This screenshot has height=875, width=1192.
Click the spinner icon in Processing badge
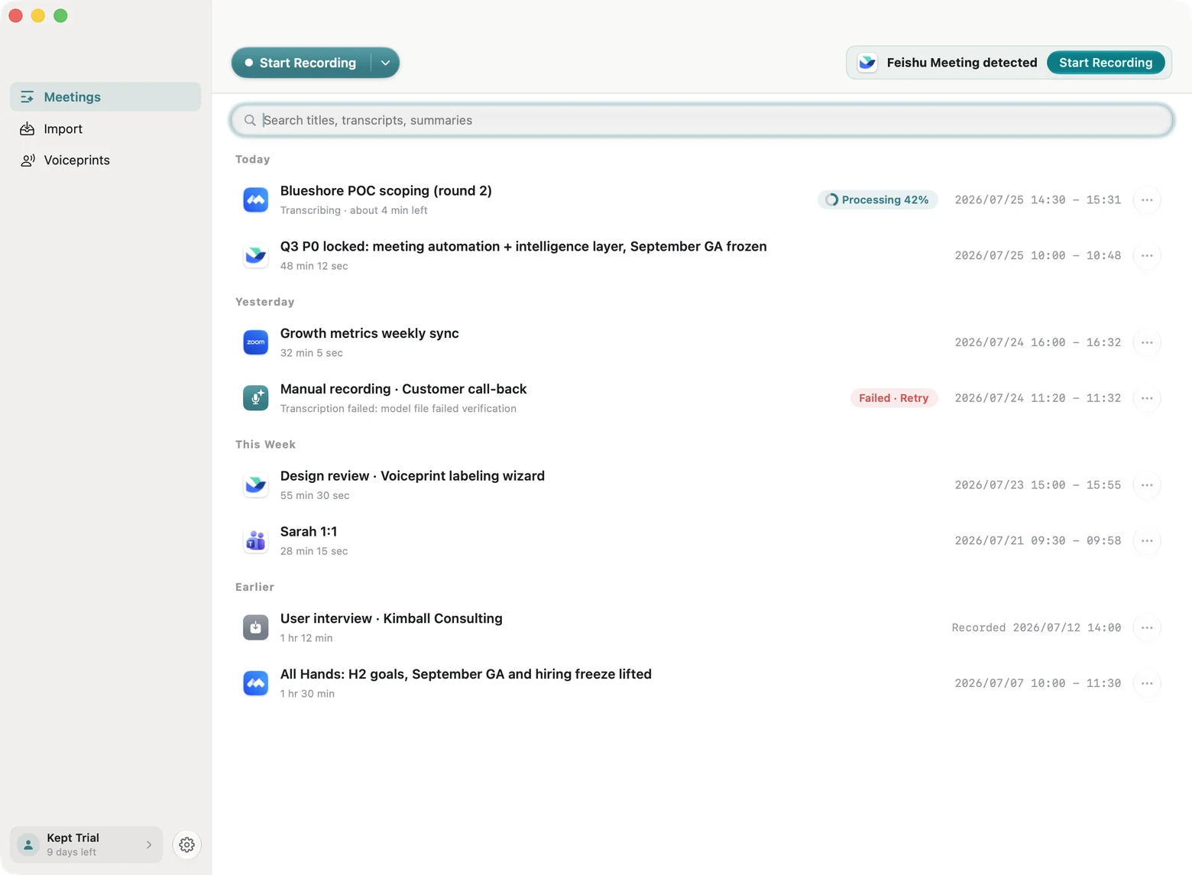[831, 199]
